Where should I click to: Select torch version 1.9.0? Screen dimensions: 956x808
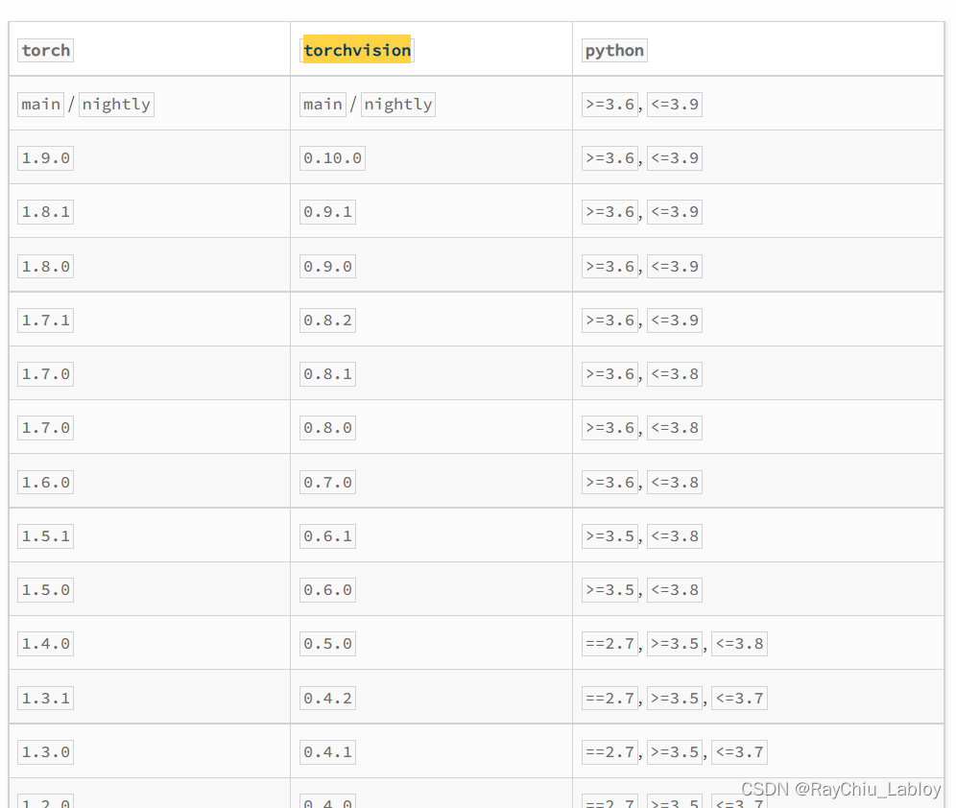[x=46, y=158]
